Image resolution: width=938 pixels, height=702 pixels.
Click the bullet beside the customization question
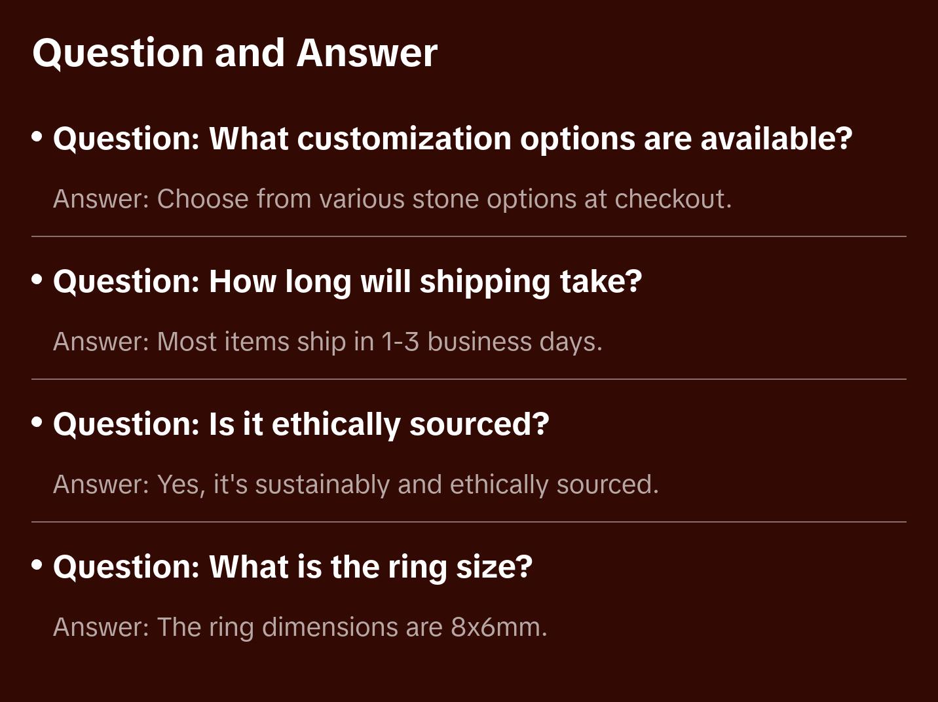click(x=37, y=137)
